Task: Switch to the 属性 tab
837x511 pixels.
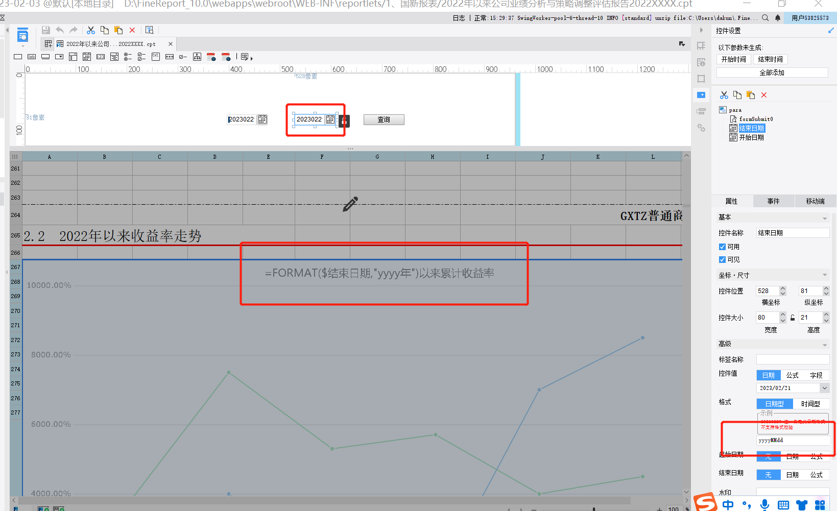Action: click(x=732, y=201)
